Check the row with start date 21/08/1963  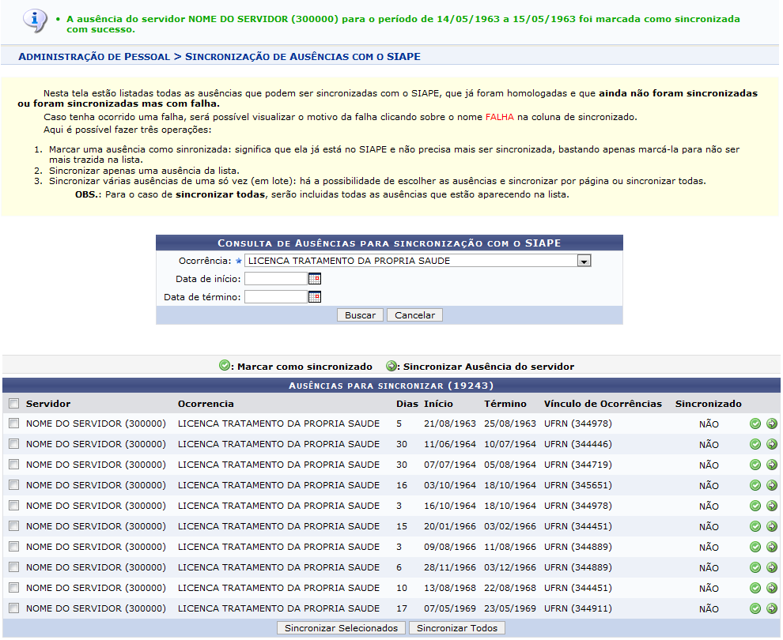click(x=13, y=424)
